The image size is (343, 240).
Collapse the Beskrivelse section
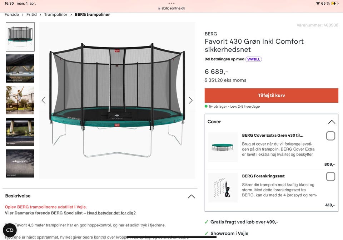click(x=191, y=196)
